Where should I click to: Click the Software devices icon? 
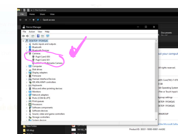[30, 111]
